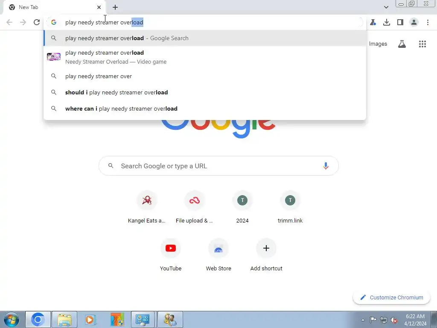Select the New Tab tab
This screenshot has width=437, height=328.
coord(54,7)
